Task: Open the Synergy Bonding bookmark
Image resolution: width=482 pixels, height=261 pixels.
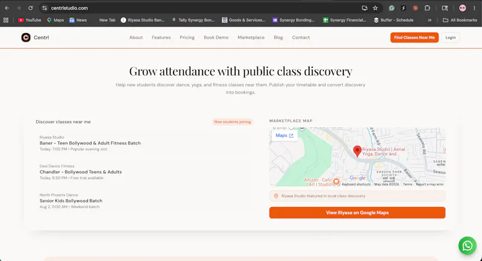Action: coord(293,20)
